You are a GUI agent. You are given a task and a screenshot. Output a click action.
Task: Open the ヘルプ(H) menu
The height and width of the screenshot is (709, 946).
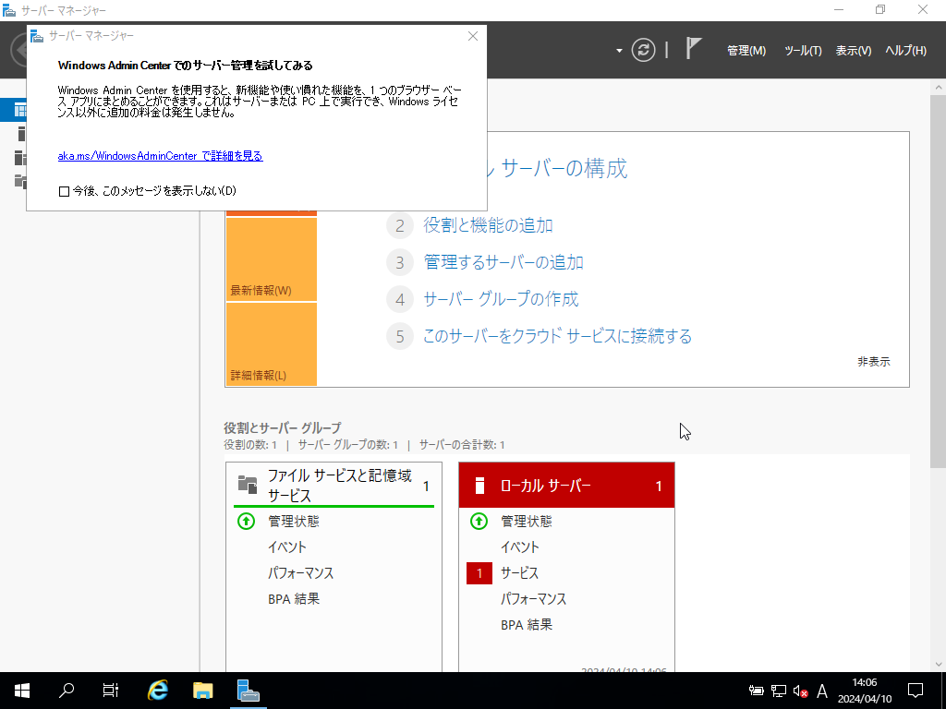[905, 51]
